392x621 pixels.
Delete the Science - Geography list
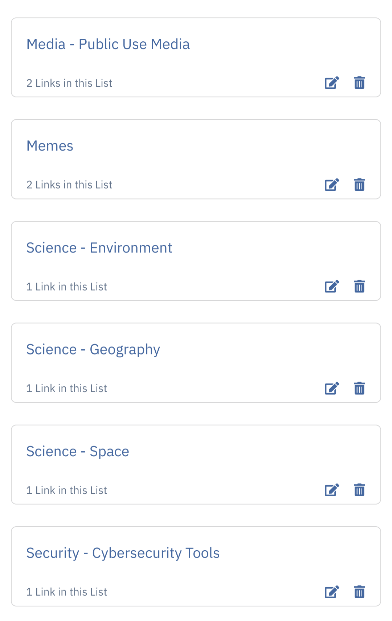point(359,388)
